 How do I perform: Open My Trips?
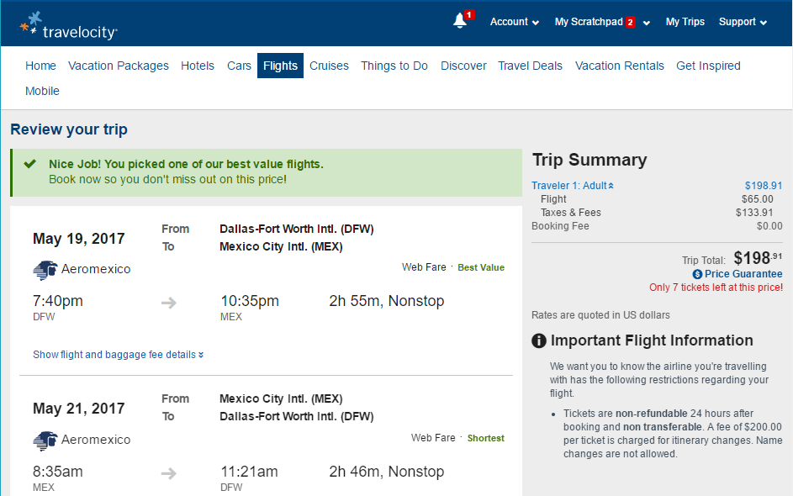click(685, 22)
